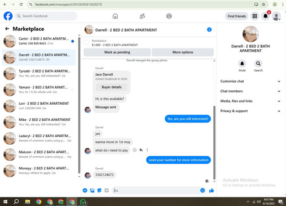The height and width of the screenshot is (206, 286).
Task: Go back using Marketplace back arrow
Action: point(7,29)
